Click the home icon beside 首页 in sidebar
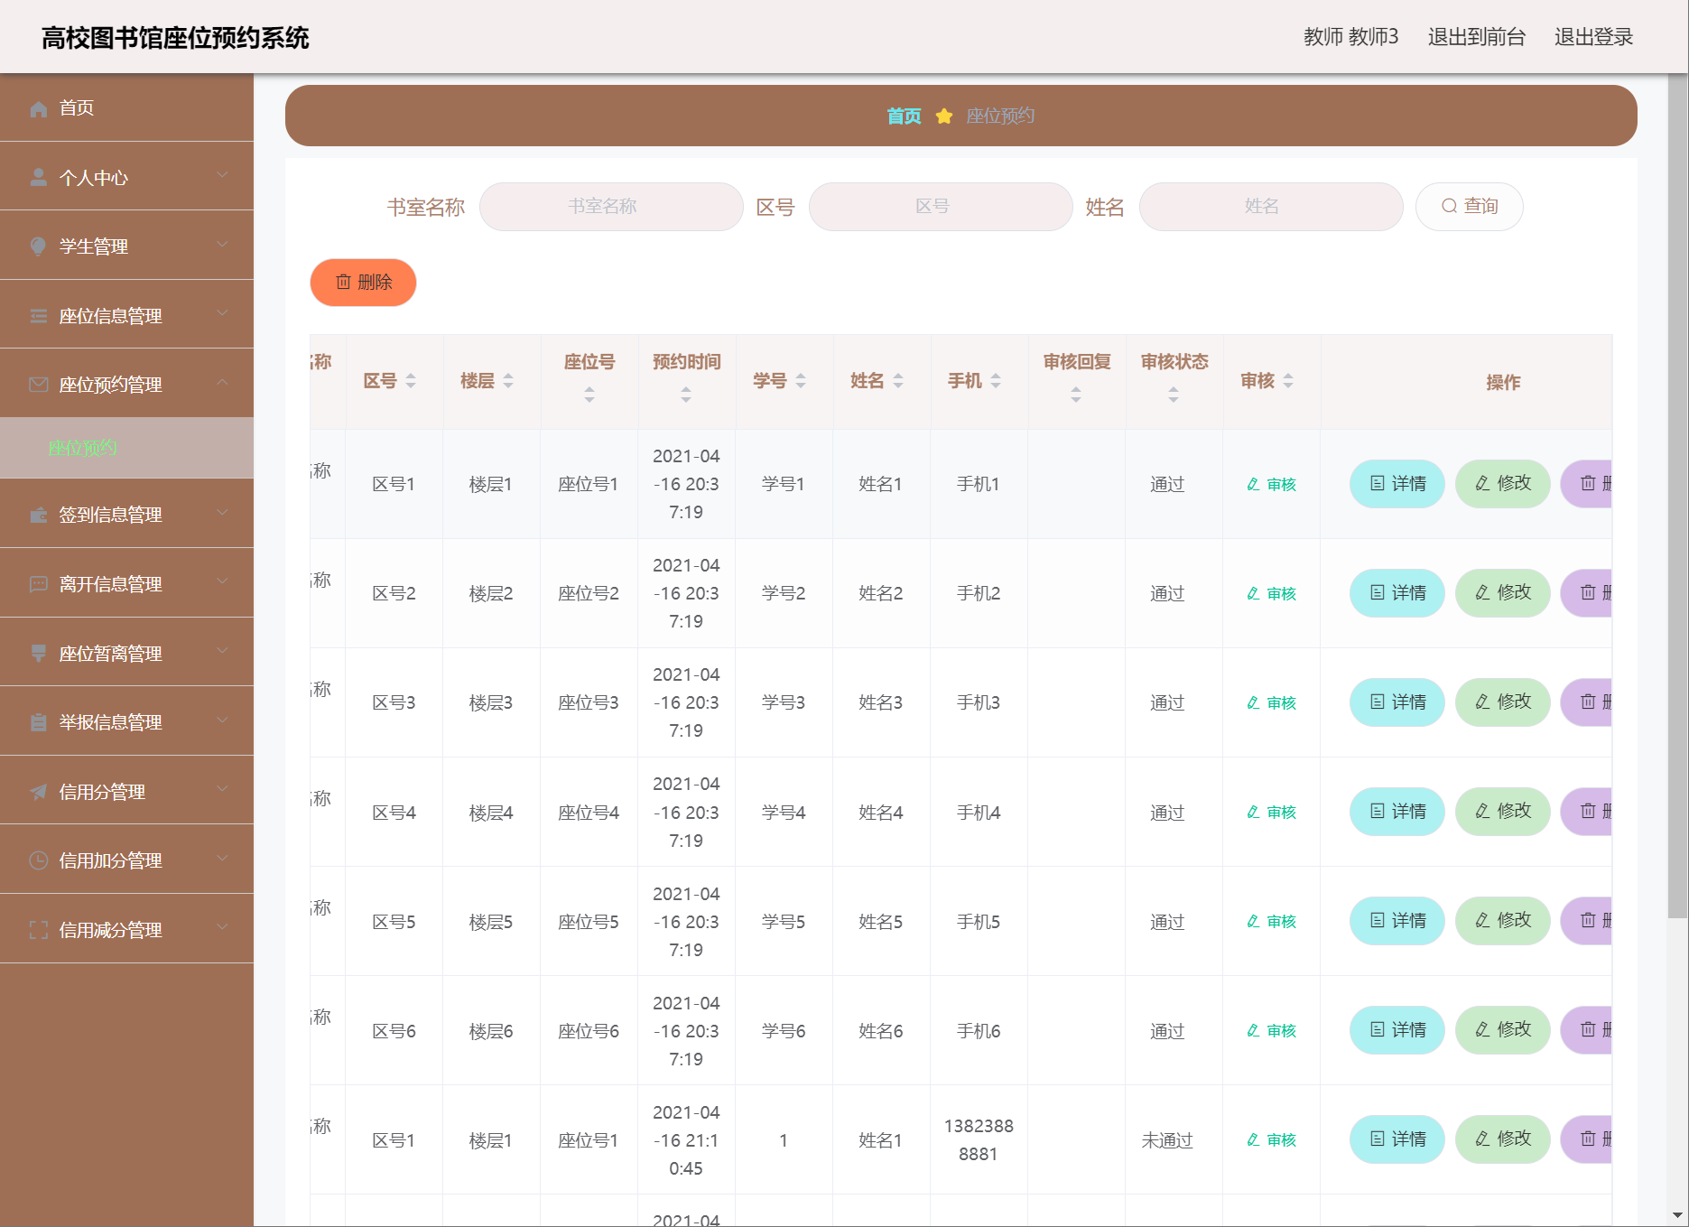 point(38,108)
